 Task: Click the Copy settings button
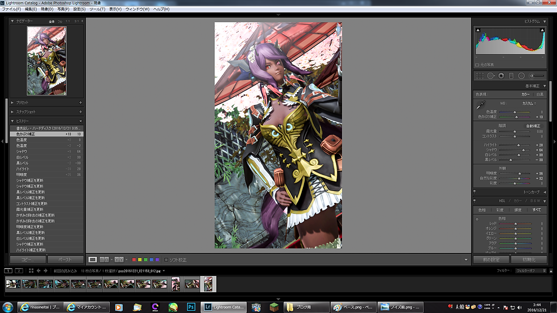pyautogui.click(x=28, y=260)
